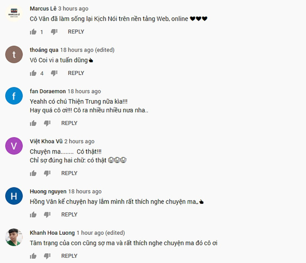306x263 pixels.
Task: Reply to Marcus Lê's comment
Action: pos(76,31)
